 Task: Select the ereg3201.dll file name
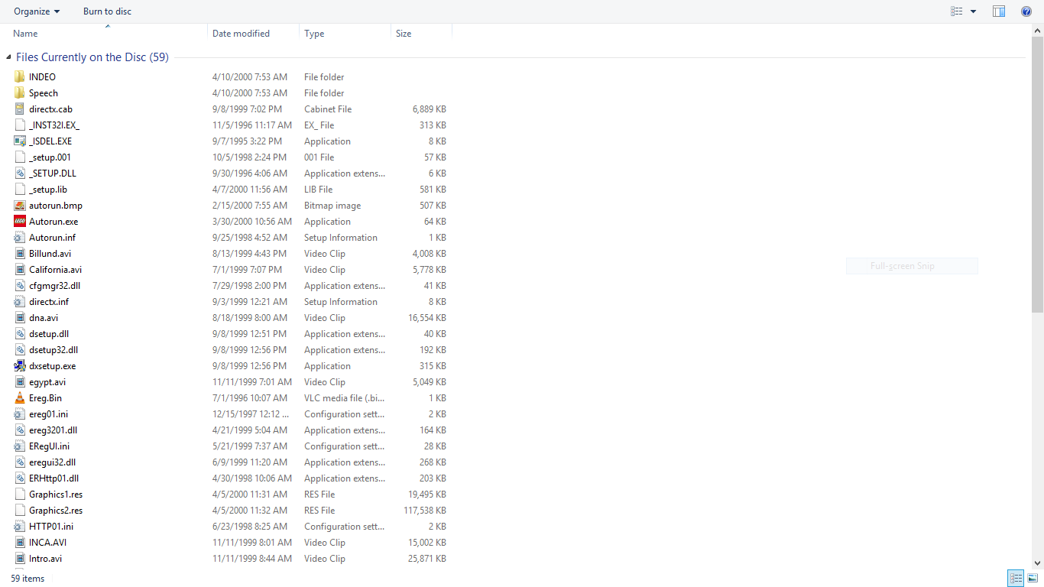point(53,430)
